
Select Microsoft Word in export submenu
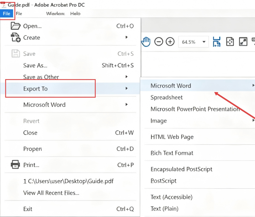click(198, 86)
